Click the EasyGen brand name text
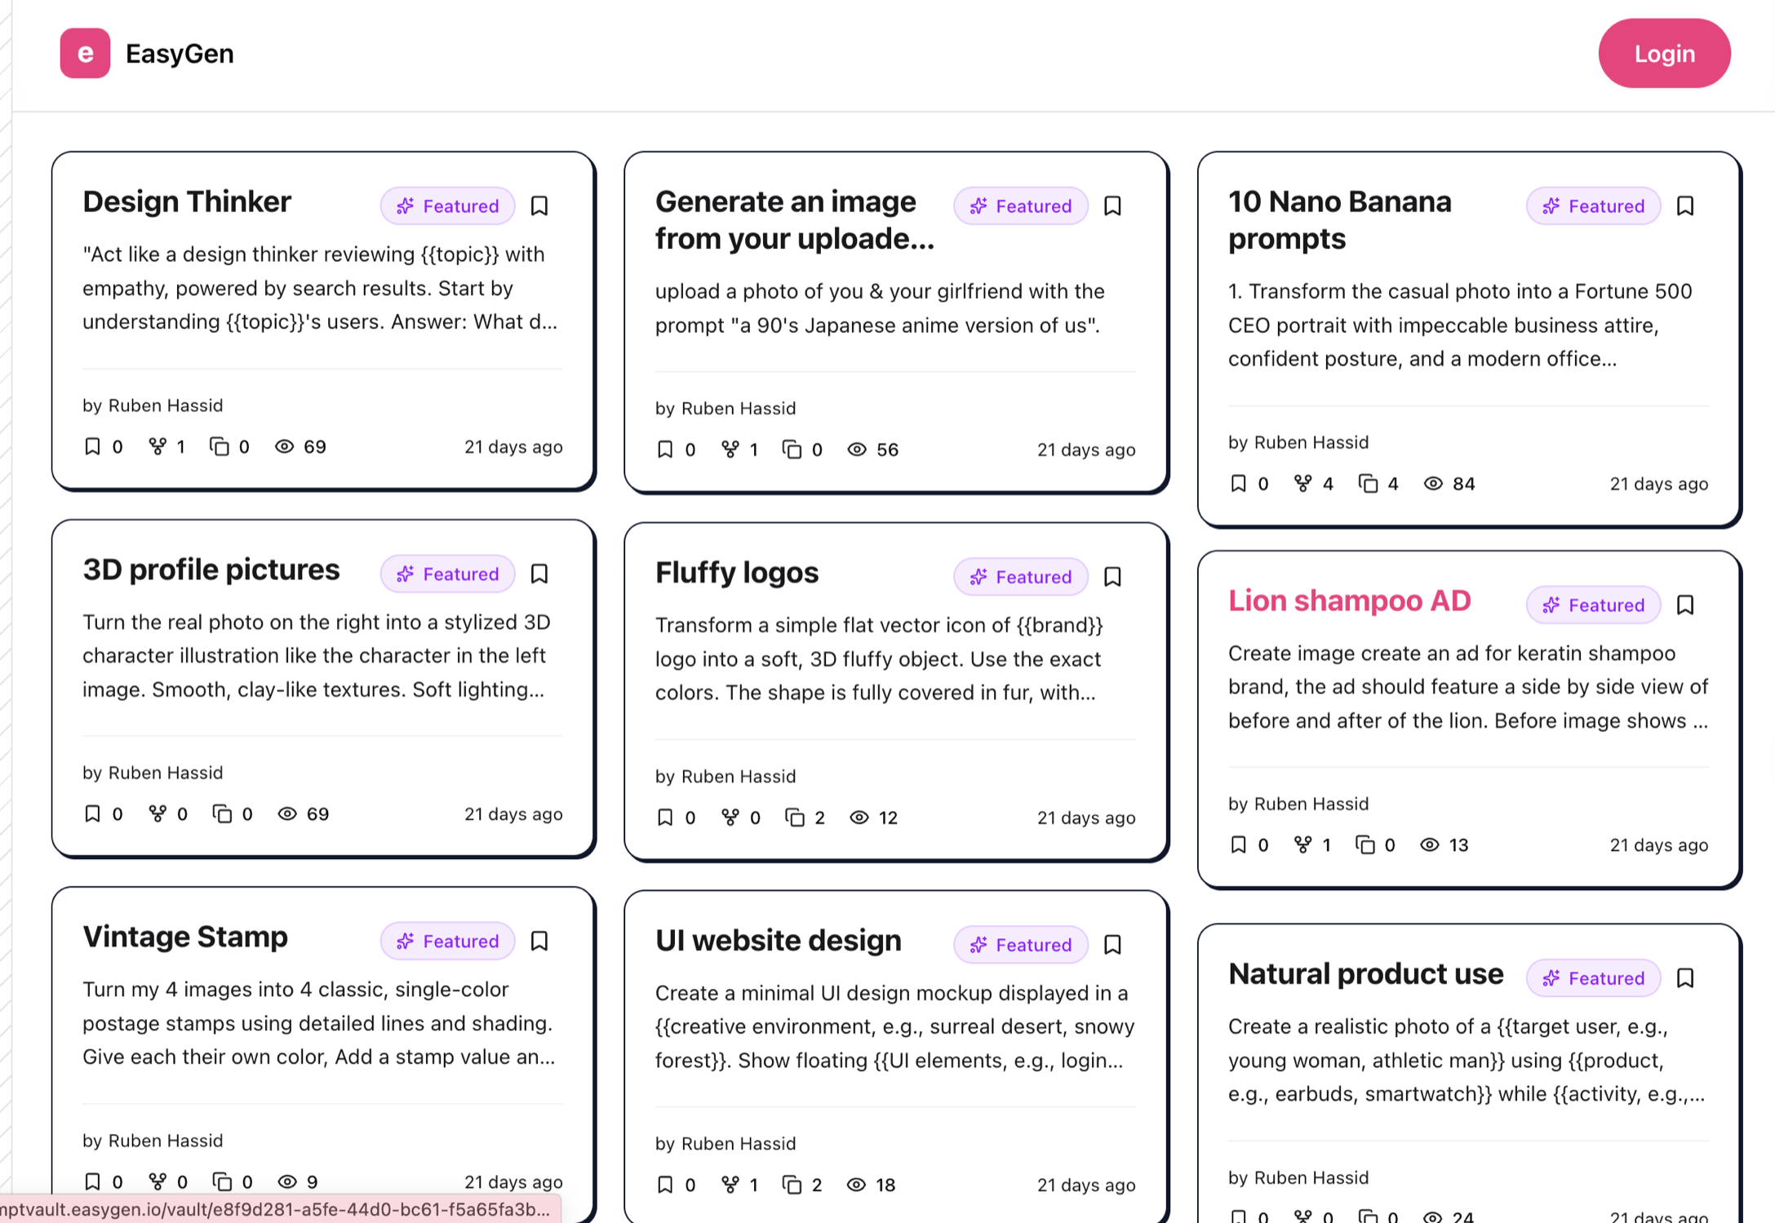The width and height of the screenshot is (1775, 1223). tap(180, 53)
